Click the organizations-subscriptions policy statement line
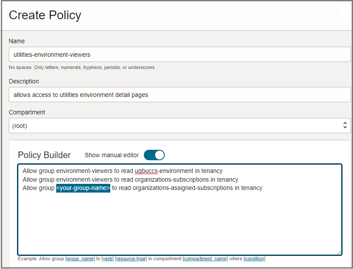Viewport: 353px width, 269px height. [129, 179]
